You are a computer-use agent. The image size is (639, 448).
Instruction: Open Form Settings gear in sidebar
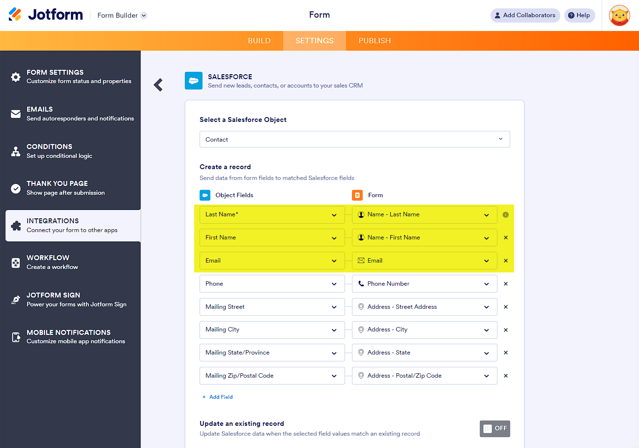tap(16, 77)
